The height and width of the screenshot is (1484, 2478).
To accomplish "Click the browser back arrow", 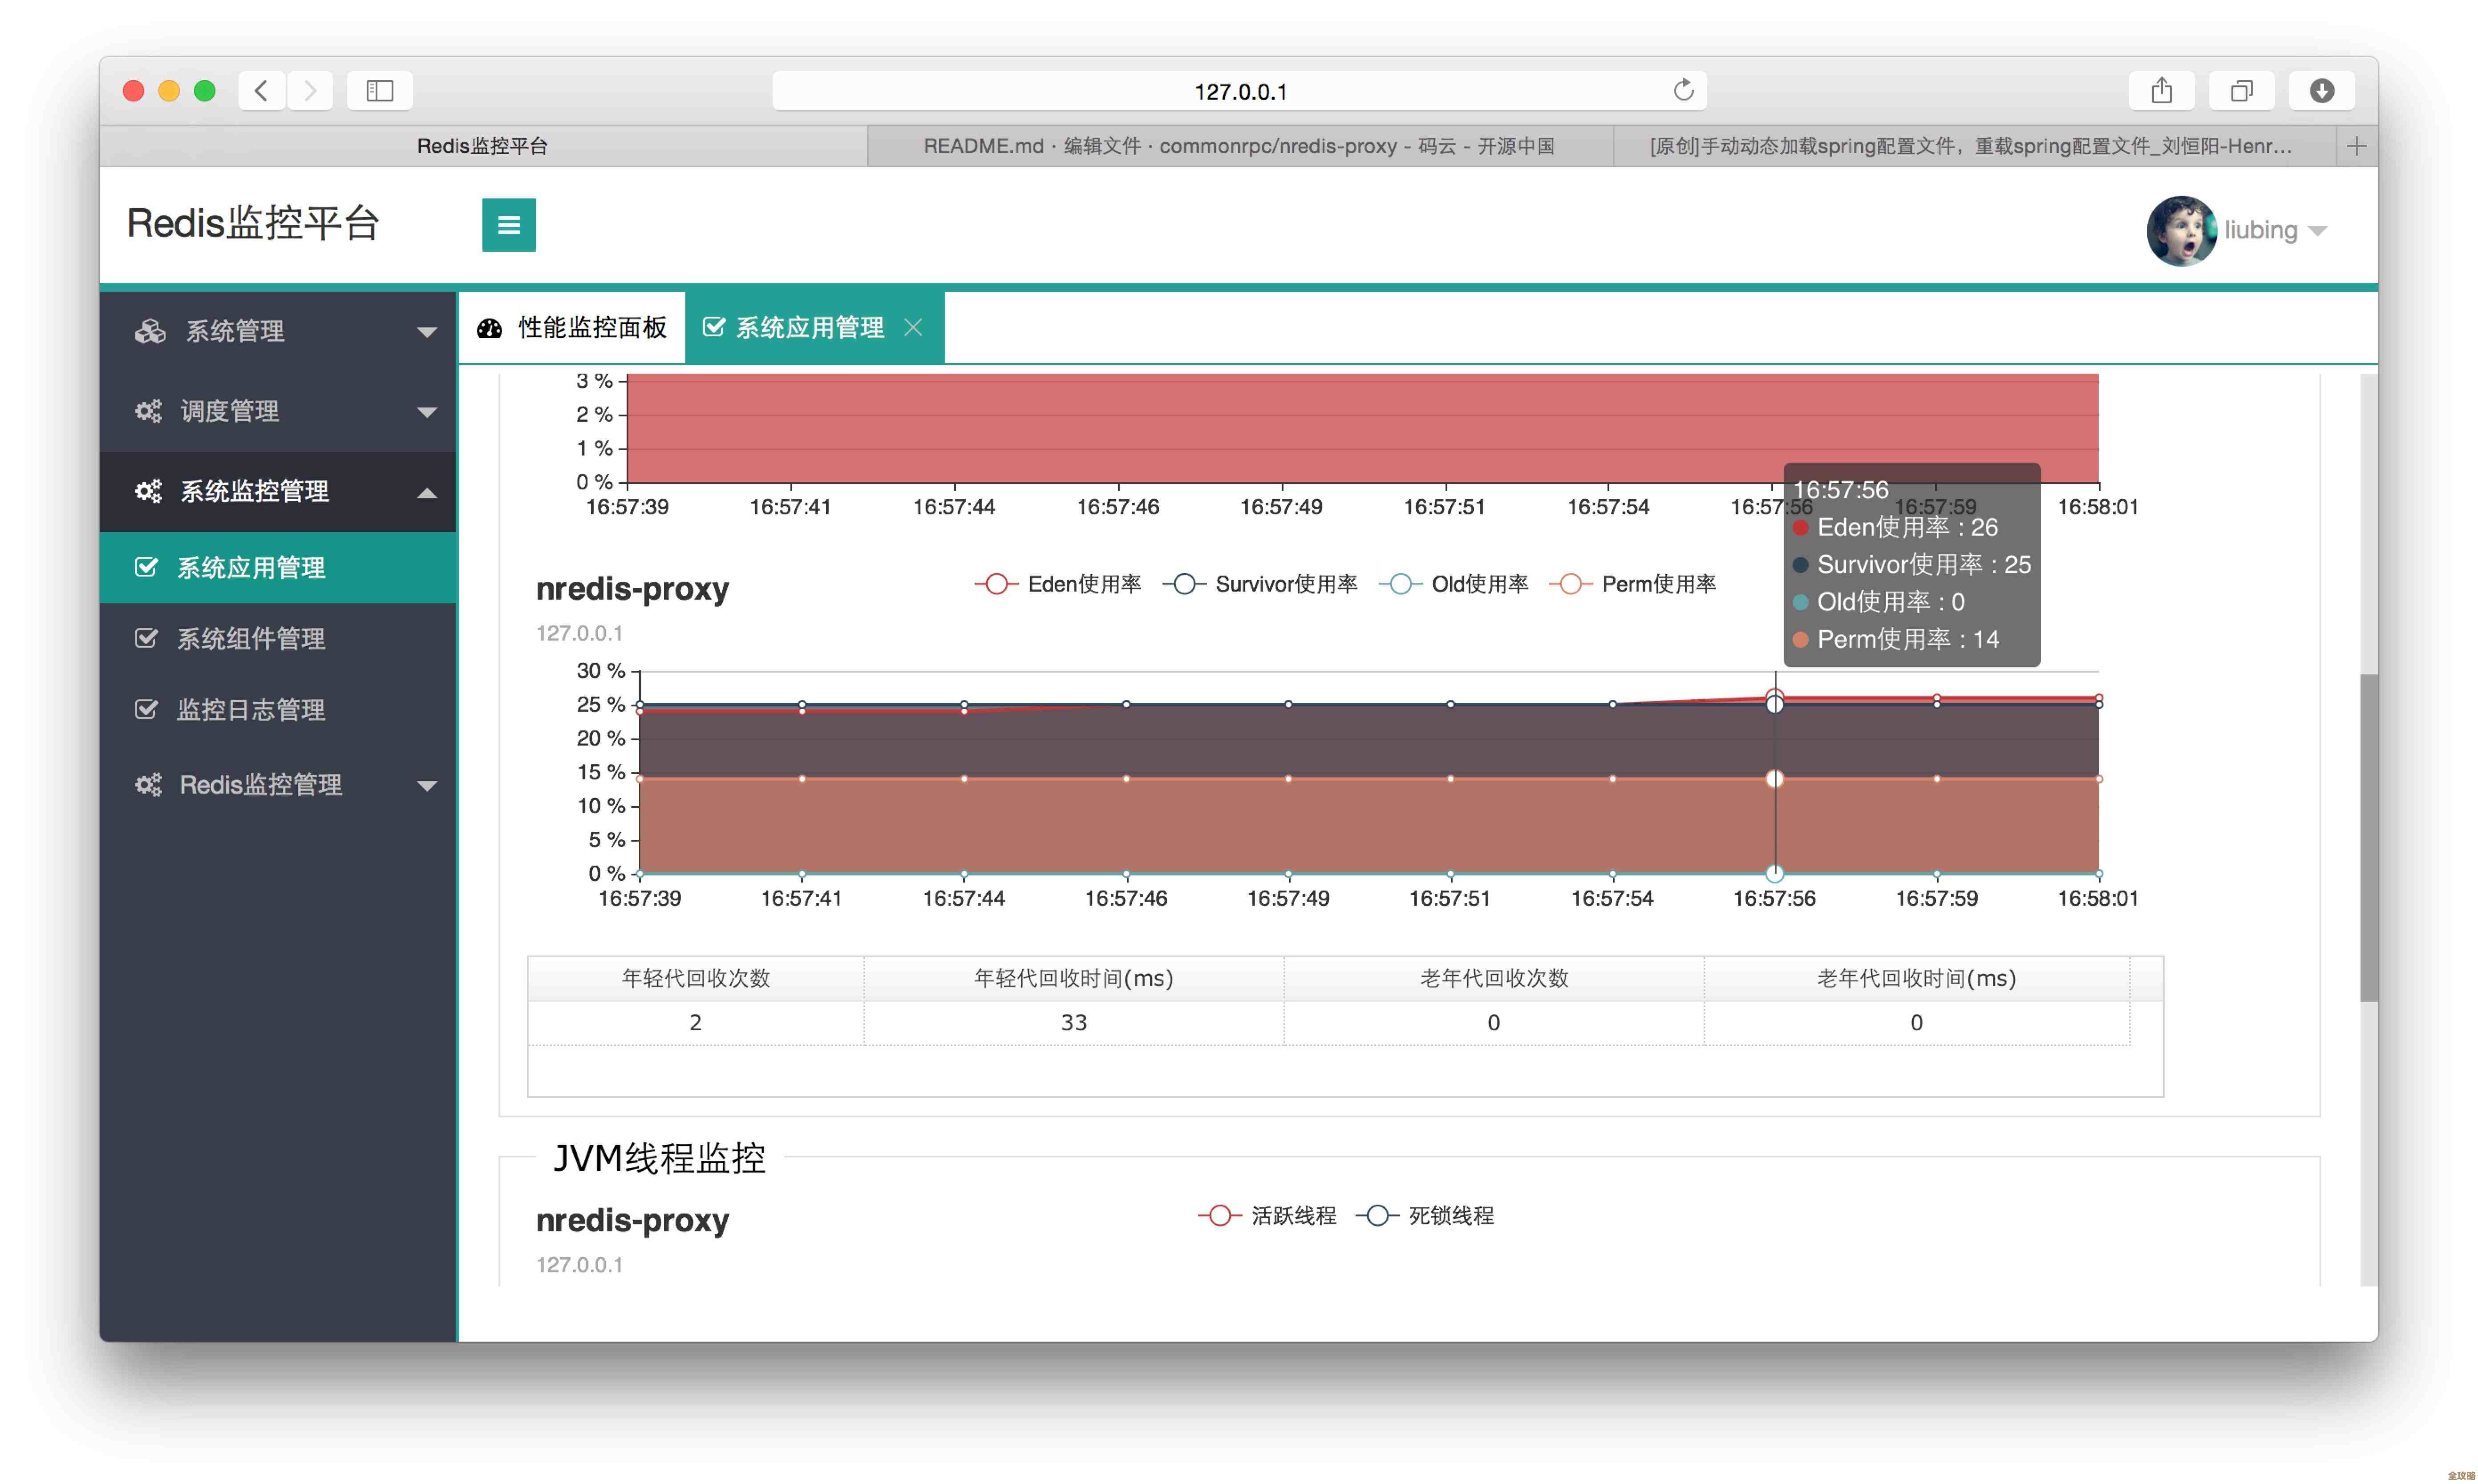I will (261, 91).
